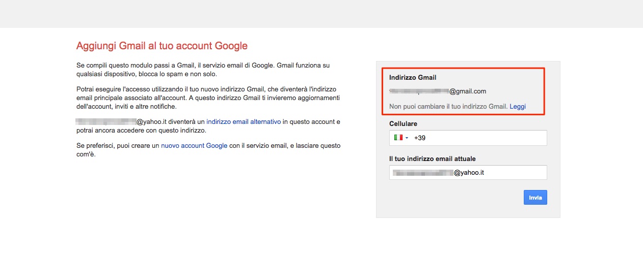
Task: Open the Italian flag country code dropdown
Action: [x=401, y=138]
